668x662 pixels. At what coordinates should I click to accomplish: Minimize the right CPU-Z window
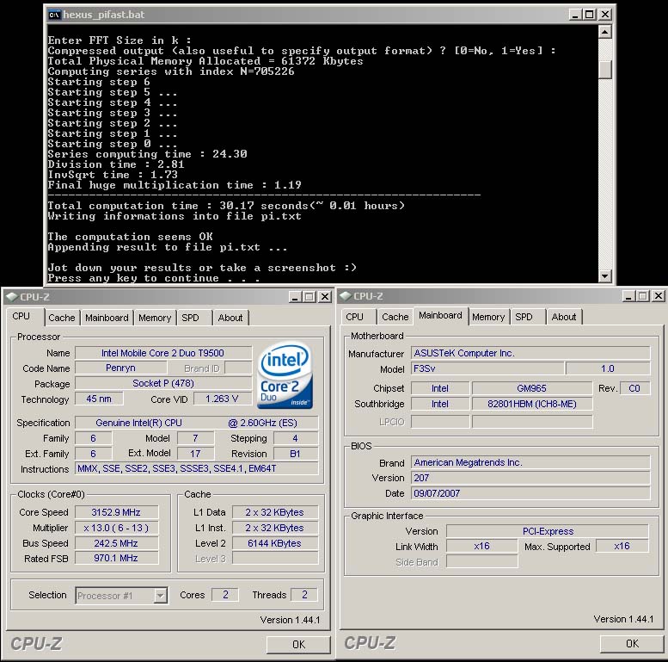point(628,295)
